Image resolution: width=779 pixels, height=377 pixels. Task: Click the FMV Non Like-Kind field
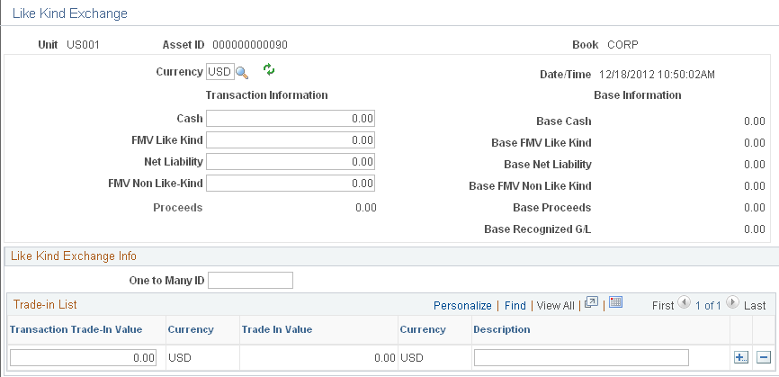point(291,184)
